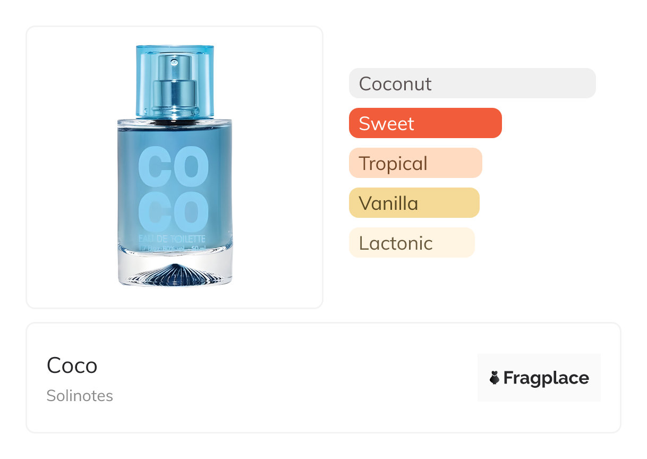Click the Fragplace wordmark text
The height and width of the screenshot is (459, 647).
pos(546,378)
